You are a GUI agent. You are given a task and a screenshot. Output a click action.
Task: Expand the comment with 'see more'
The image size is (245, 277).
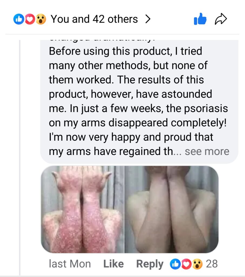(207, 151)
